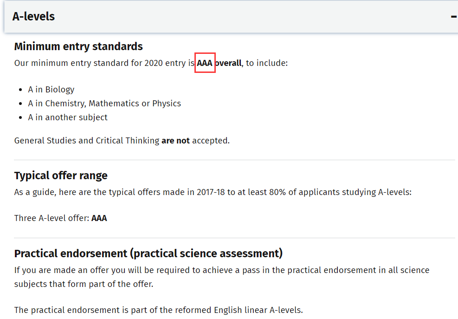Image resolution: width=458 pixels, height=319 pixels.
Task: Click the Minimum entry standards heading
Action: tap(78, 46)
